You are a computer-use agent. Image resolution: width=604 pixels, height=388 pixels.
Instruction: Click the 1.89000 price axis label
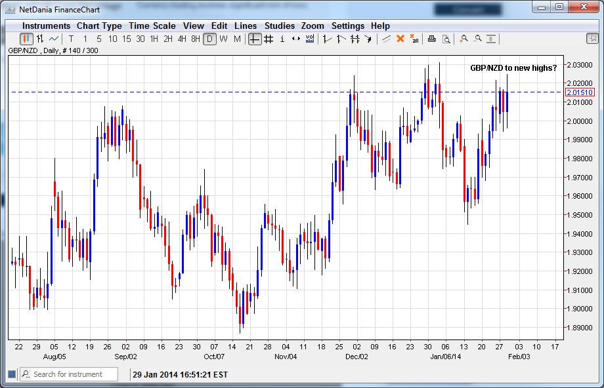pos(579,328)
